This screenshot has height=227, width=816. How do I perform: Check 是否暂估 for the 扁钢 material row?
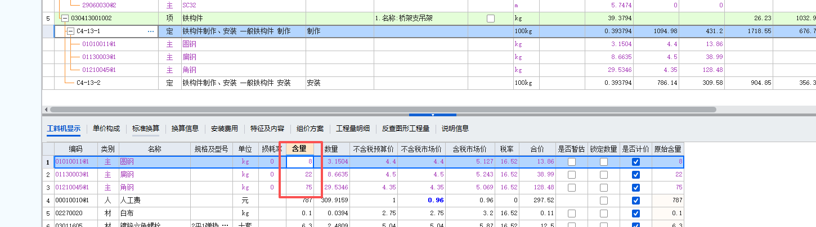[x=572, y=175]
